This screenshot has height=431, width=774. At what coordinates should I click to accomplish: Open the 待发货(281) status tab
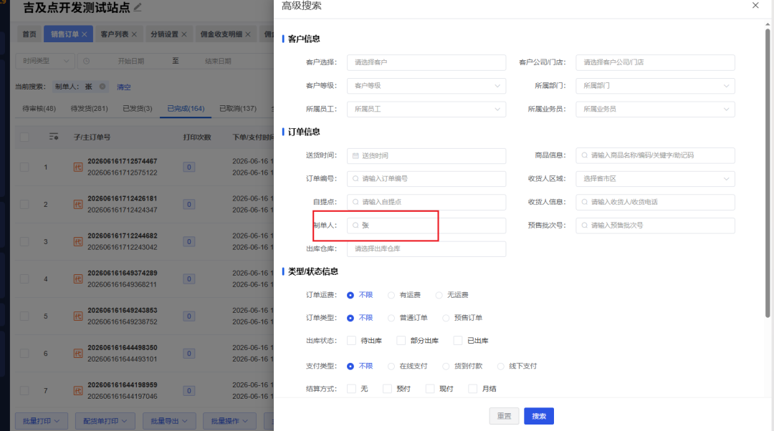tap(90, 109)
